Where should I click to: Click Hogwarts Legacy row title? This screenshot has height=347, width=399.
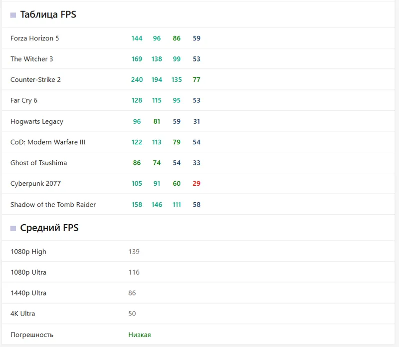click(x=37, y=121)
